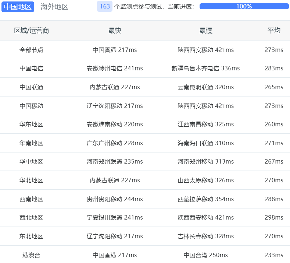The image size is (290, 263).
Task: Select the 中国移动 row label
Action: point(32,106)
